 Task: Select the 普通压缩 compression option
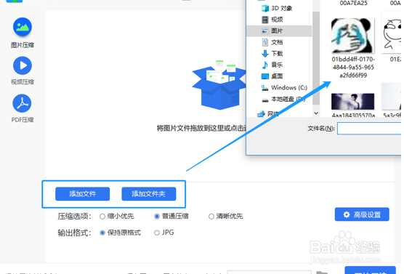click(x=171, y=216)
